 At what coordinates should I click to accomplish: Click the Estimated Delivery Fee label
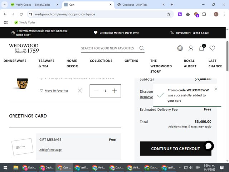(159, 109)
